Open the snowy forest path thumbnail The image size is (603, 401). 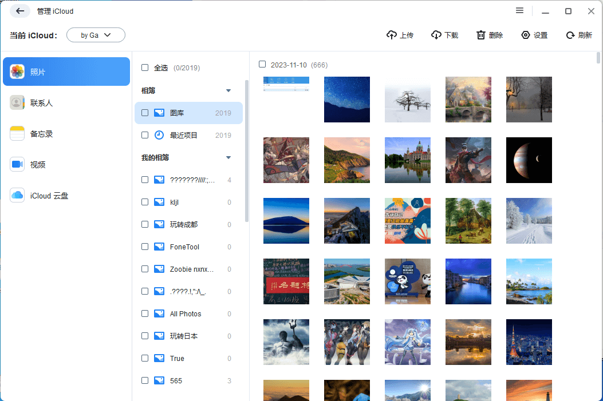(529, 221)
